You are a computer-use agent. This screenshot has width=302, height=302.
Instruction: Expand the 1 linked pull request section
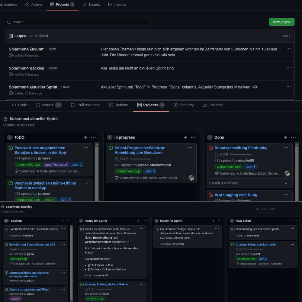(x=249, y=183)
